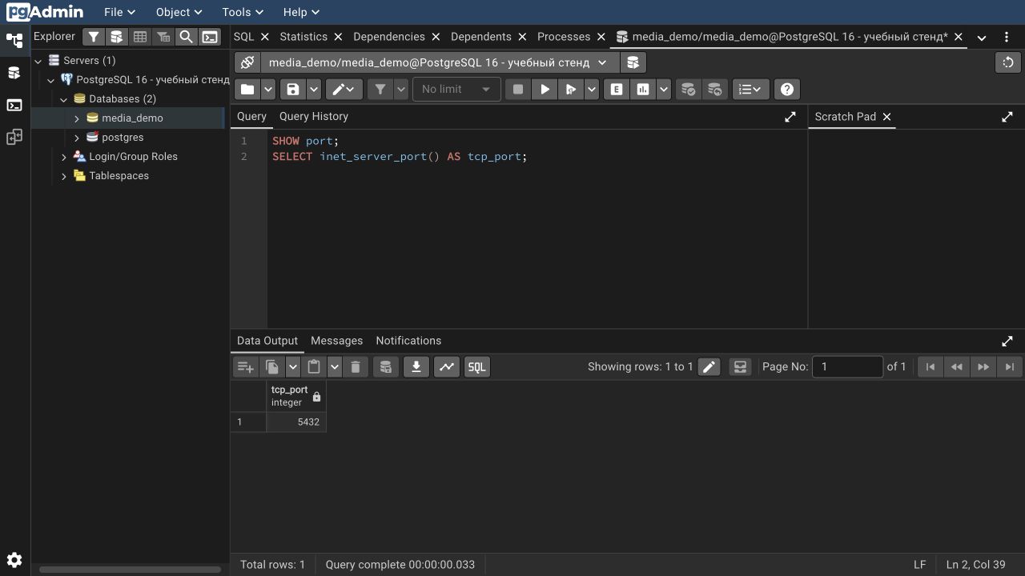Open the PSQL Tool from Explorer toolbar

(x=210, y=37)
